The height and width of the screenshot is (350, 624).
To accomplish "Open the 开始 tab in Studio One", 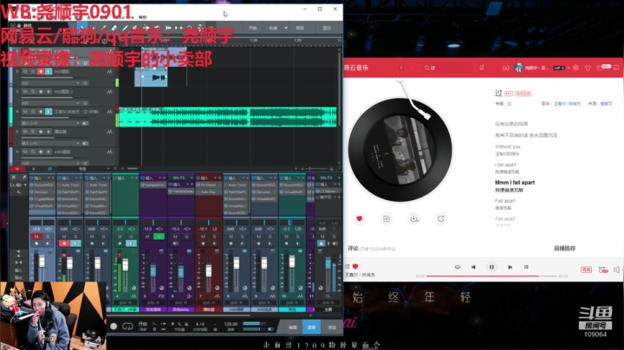I will tap(253, 28).
